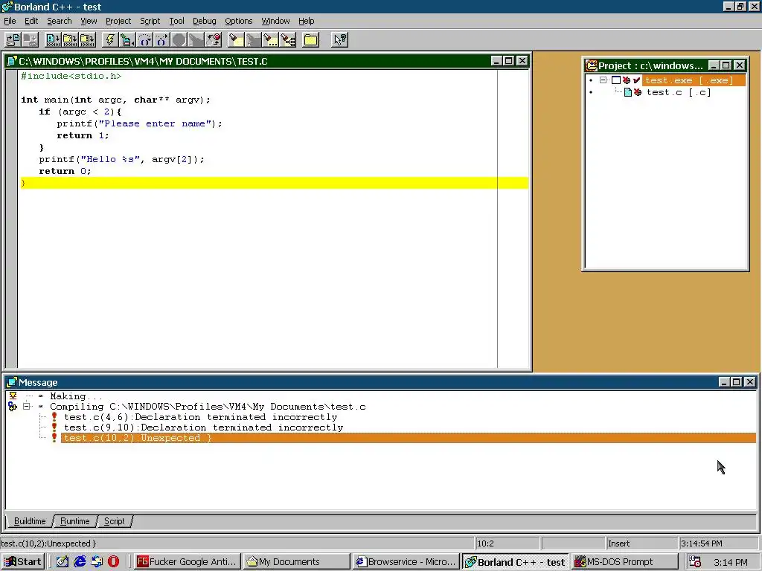Screen dimensions: 762x571
Task: Click the Compile icon with single blue document
Action: (x=53, y=40)
